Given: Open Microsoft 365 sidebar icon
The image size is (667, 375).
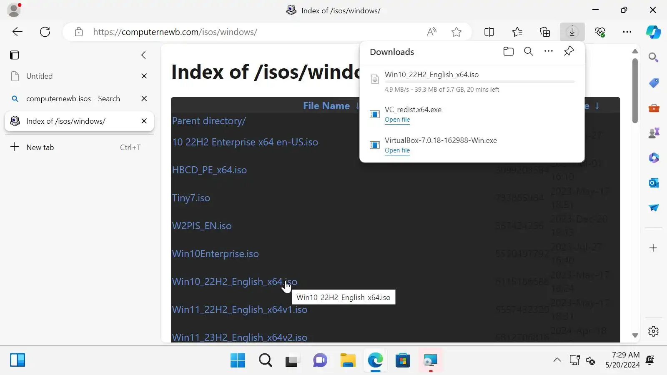Looking at the screenshot, I should 654,158.
